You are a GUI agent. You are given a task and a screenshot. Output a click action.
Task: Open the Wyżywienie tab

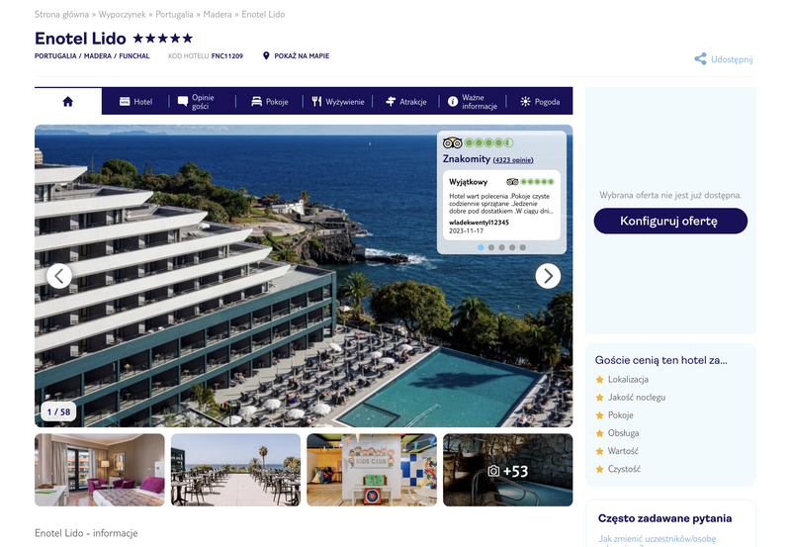click(x=337, y=102)
